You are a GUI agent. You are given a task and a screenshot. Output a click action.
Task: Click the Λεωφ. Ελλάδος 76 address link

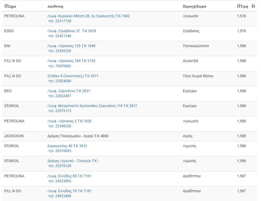69,191
